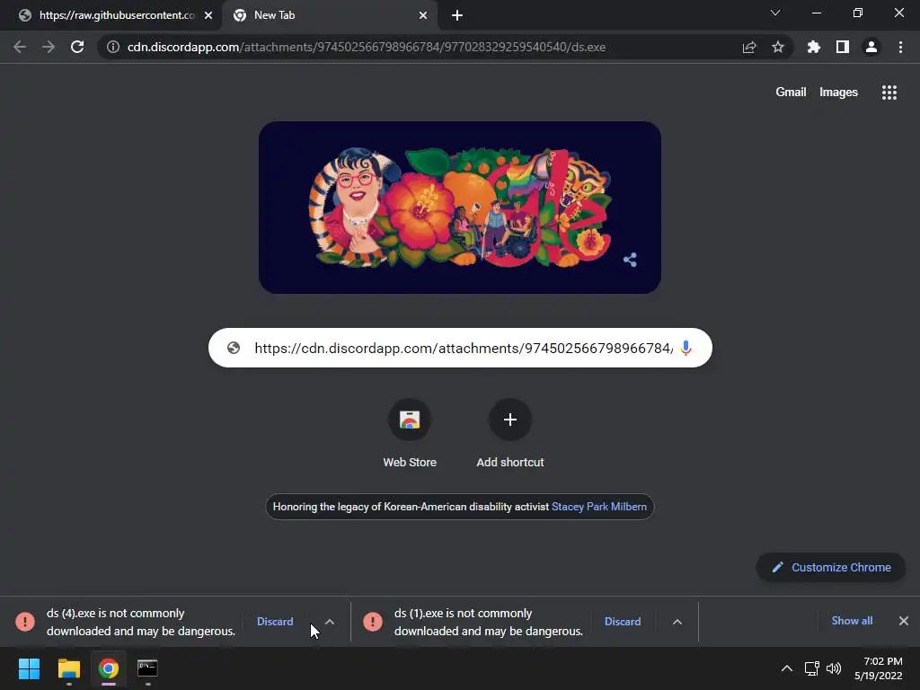Open the terminal from the taskbar

pyautogui.click(x=147, y=668)
